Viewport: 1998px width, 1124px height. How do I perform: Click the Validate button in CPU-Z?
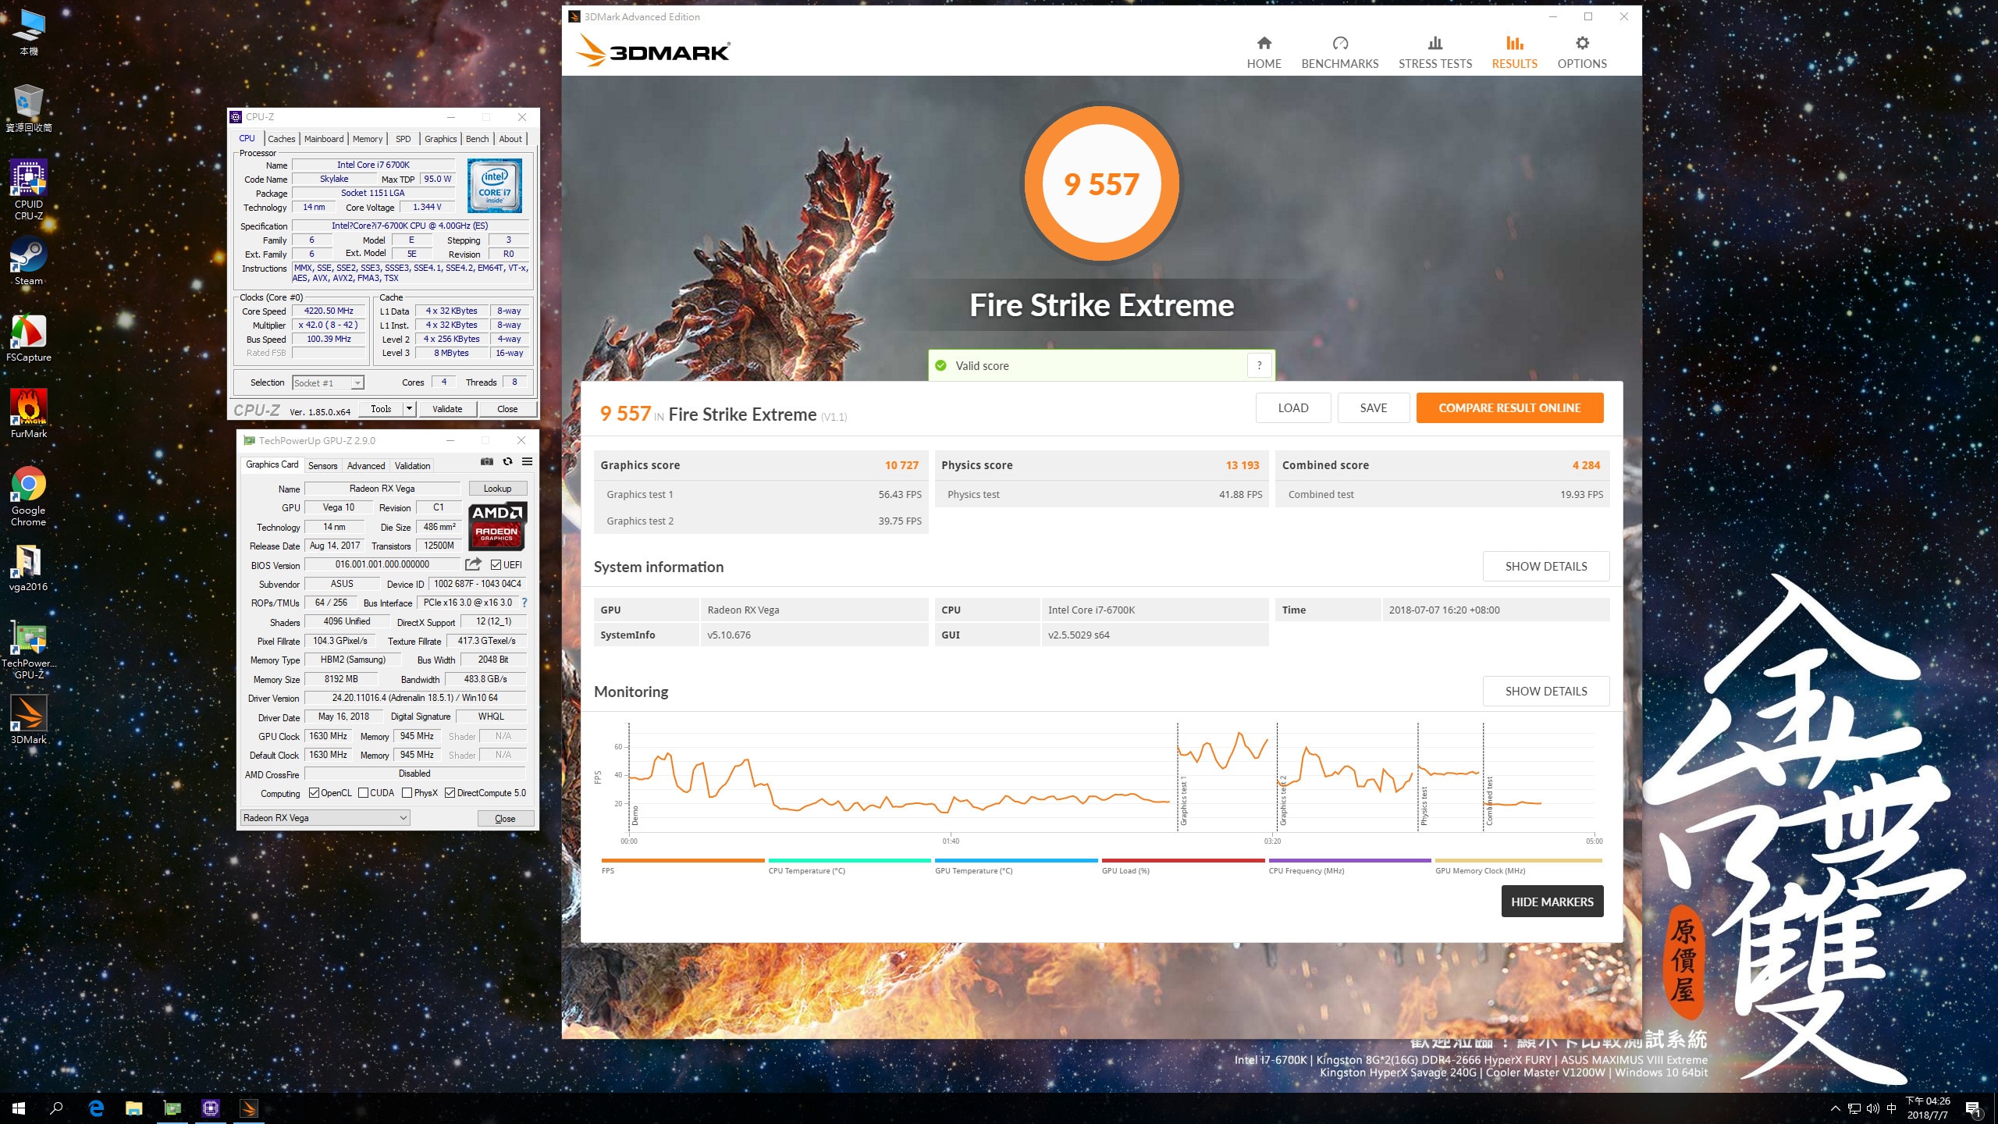click(447, 409)
